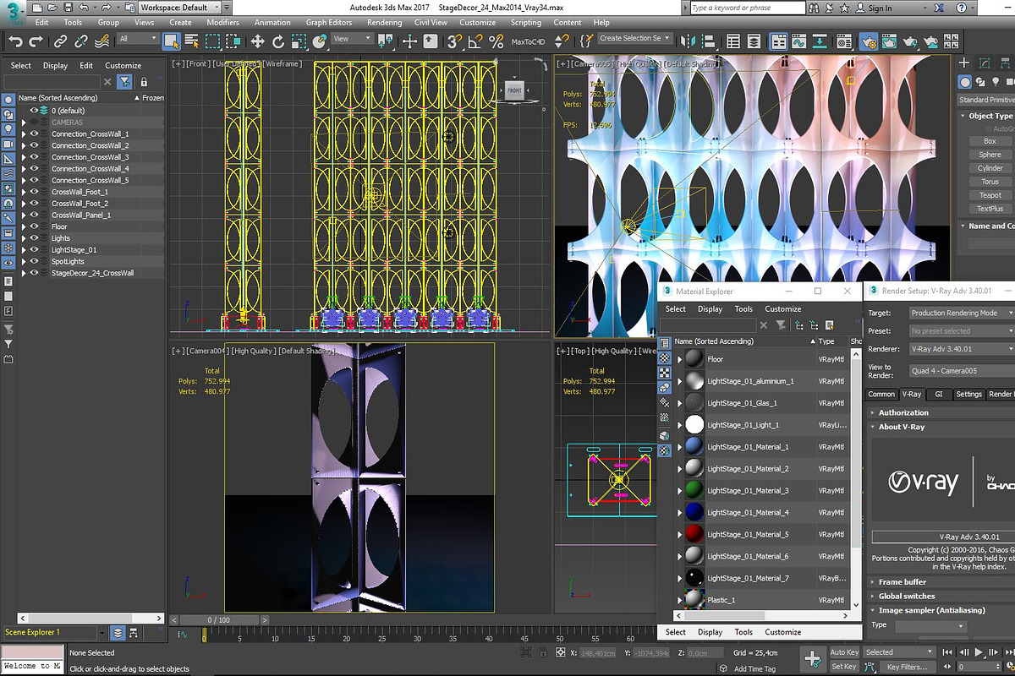The width and height of the screenshot is (1015, 676).
Task: Click the Undo arrow in main toolbar
Action: pyautogui.click(x=16, y=41)
